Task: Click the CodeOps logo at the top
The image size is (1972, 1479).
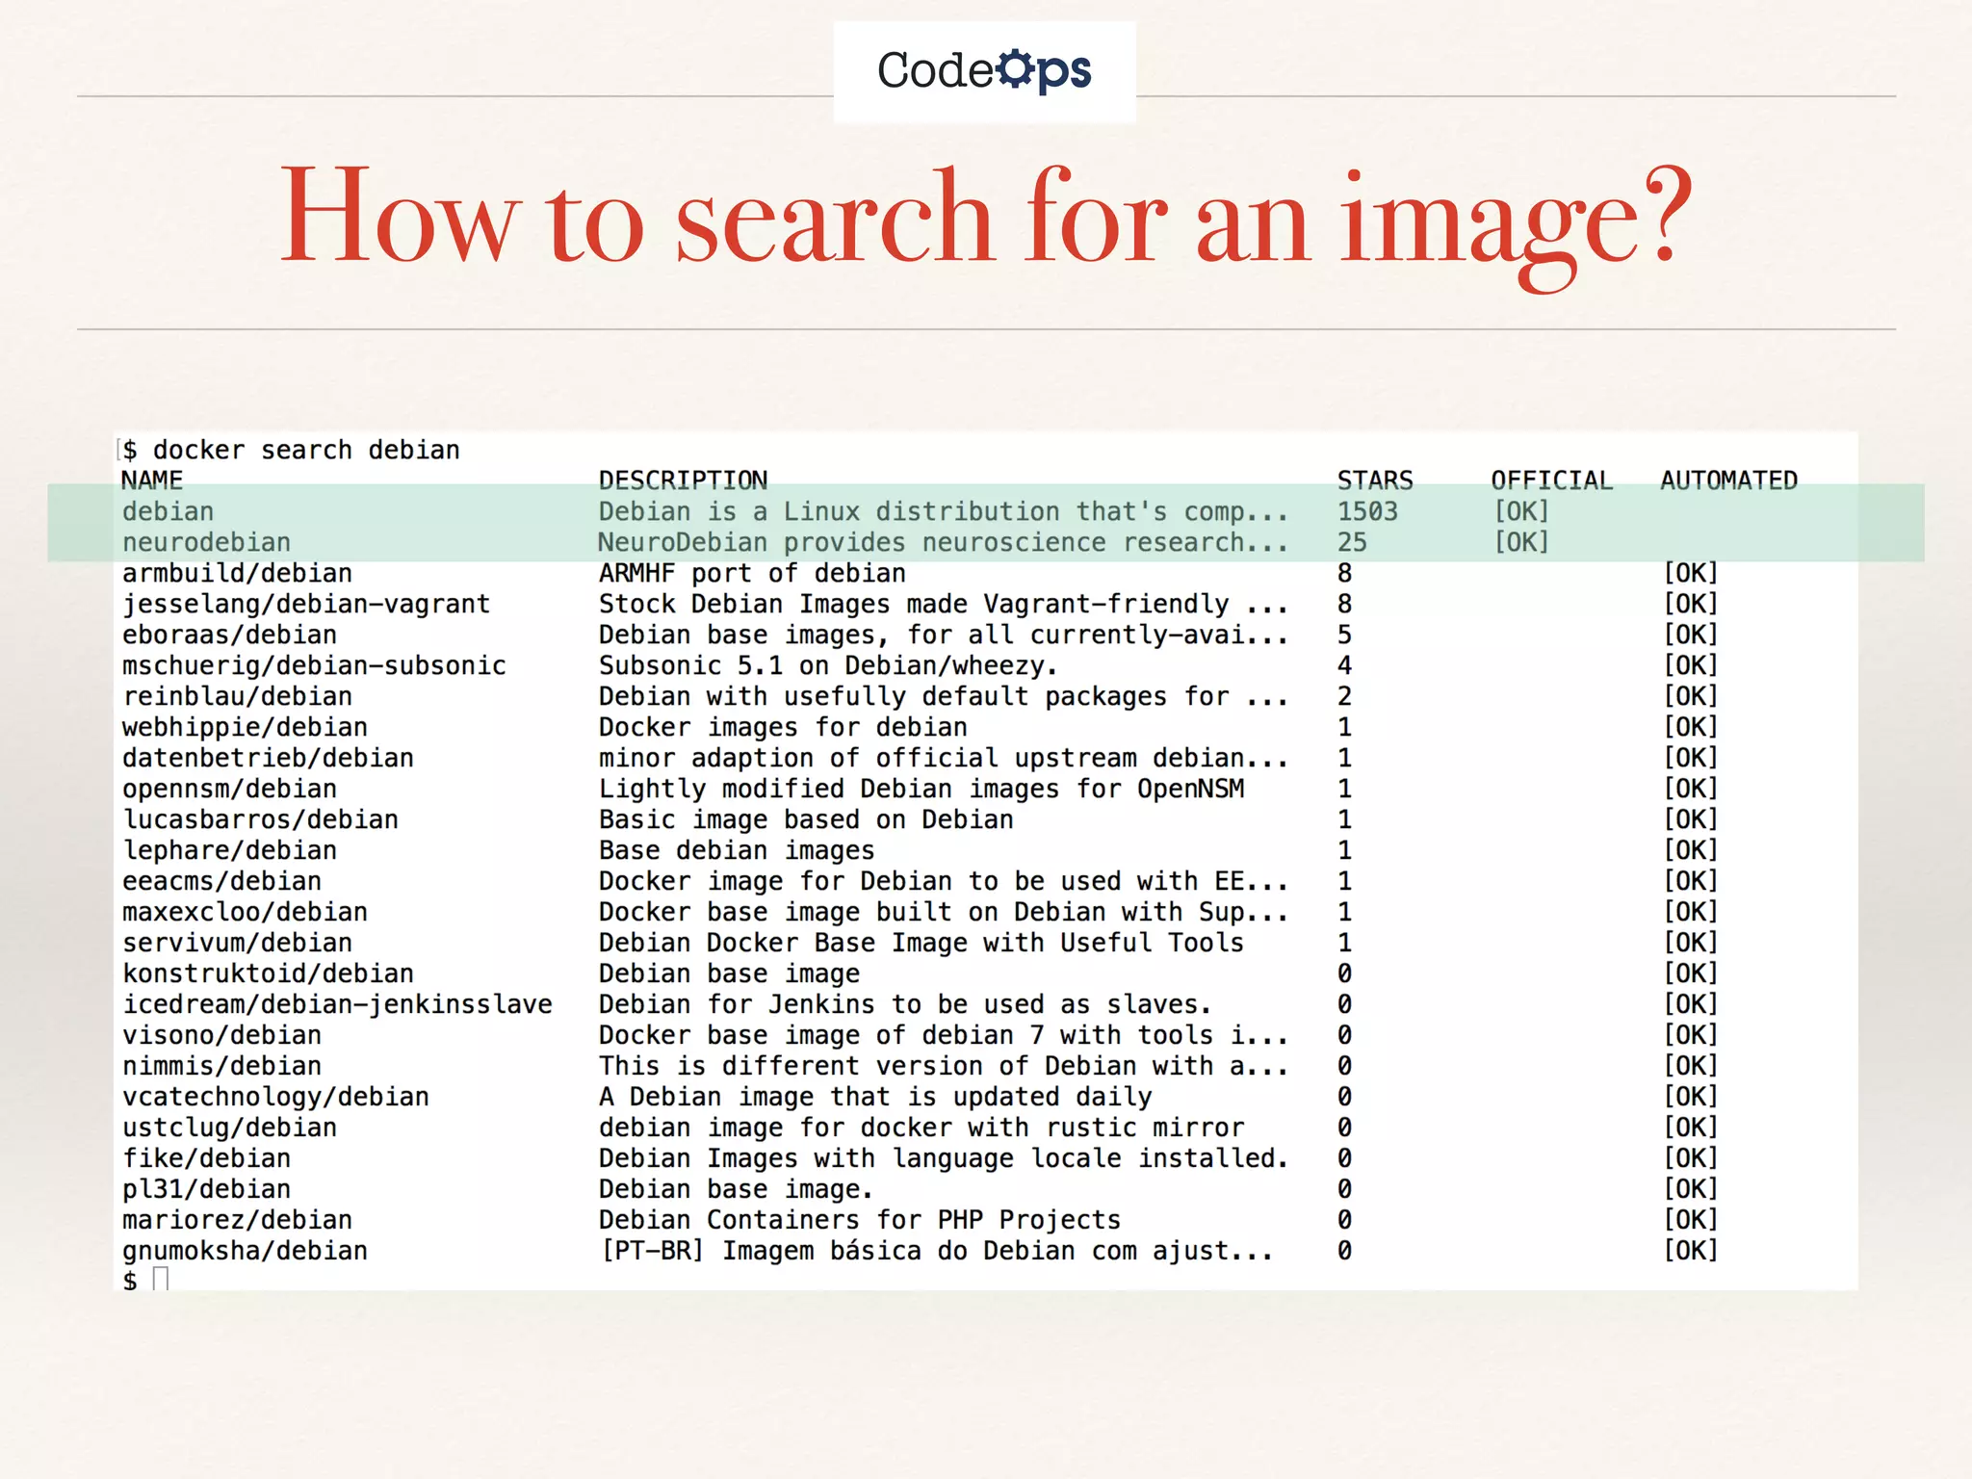Action: click(x=984, y=71)
